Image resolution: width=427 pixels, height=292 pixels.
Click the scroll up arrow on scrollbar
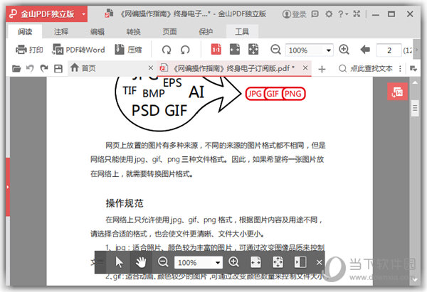tap(415, 82)
